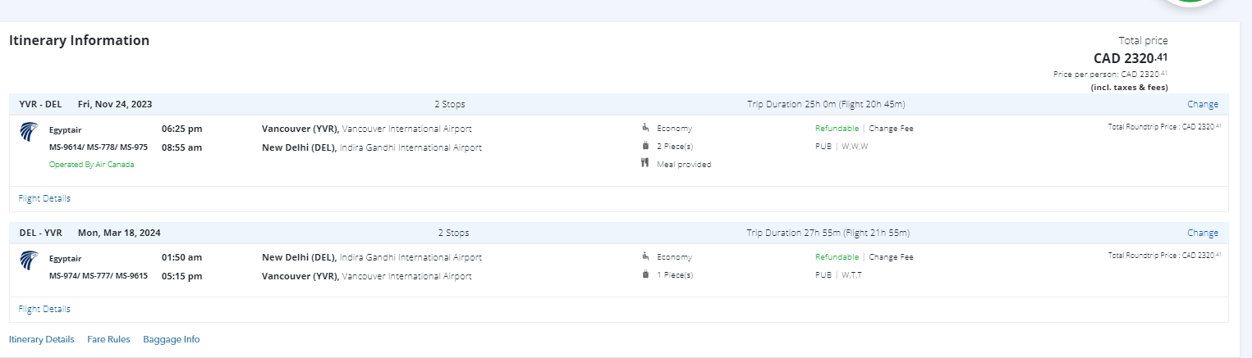This screenshot has width=1252, height=358.
Task: Click the baggage icon beside 2 Piece(s)
Action: tap(645, 146)
